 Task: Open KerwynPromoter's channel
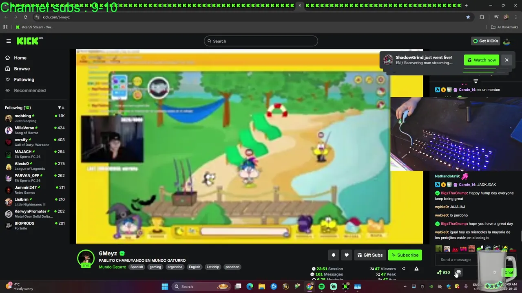point(35,214)
